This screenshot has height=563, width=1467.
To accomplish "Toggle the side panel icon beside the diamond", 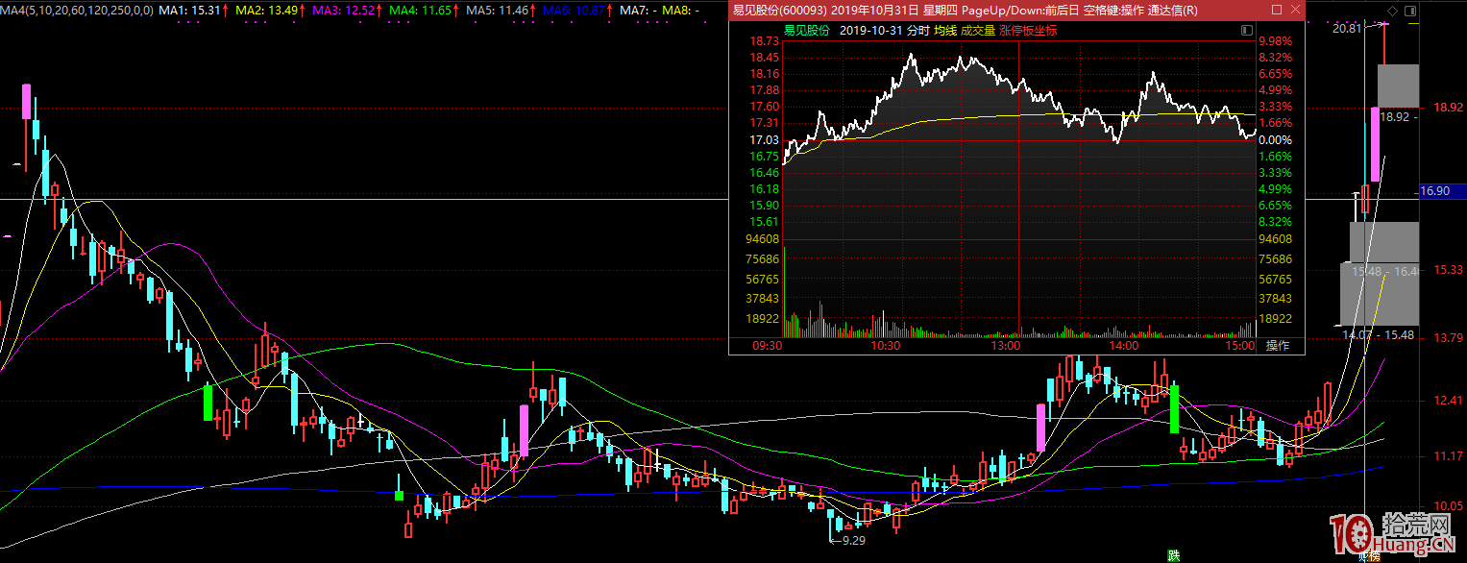I will point(1412,11).
